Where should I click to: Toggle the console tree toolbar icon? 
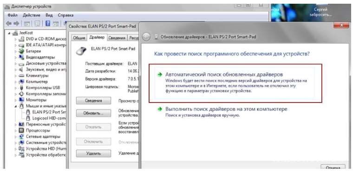pos(27,23)
